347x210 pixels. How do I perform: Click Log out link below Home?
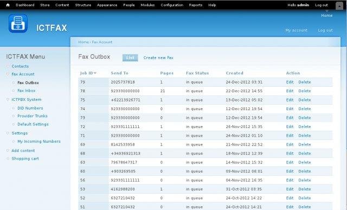pos(325,30)
